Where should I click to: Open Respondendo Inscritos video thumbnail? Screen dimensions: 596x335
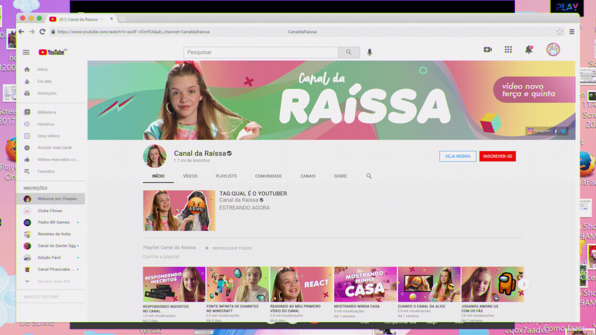174,284
